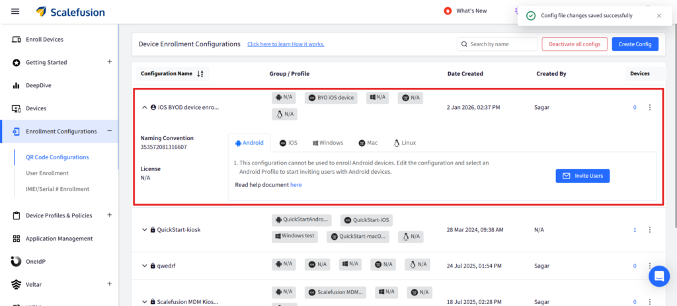Open the chat support bubble

[x=658, y=276]
